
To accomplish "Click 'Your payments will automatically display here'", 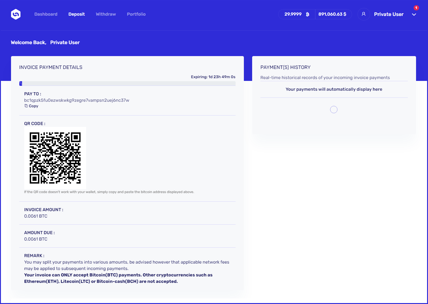I will [334, 89].
